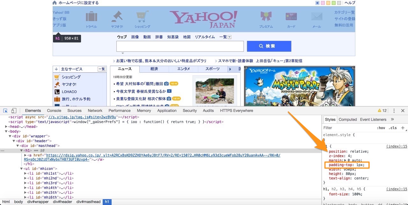Click the (index):15 link beside h1 rule
Viewport: 408px width, 205px height.
[x=397, y=146]
